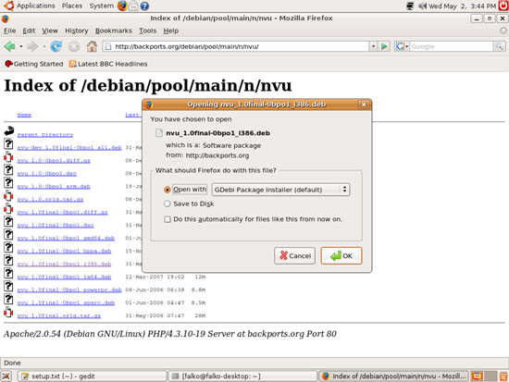Click the Getting Started bookmark icon

8,64
